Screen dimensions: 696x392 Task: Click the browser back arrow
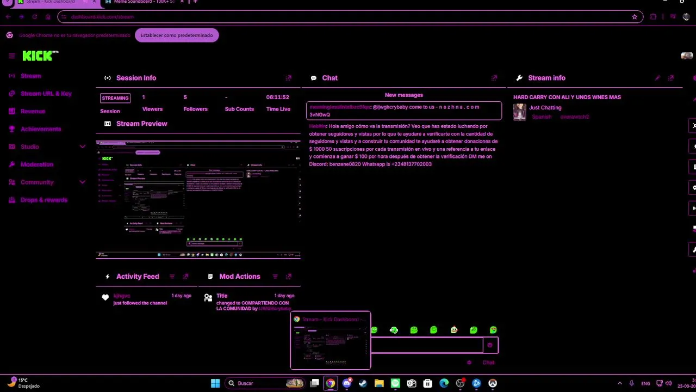tap(8, 17)
